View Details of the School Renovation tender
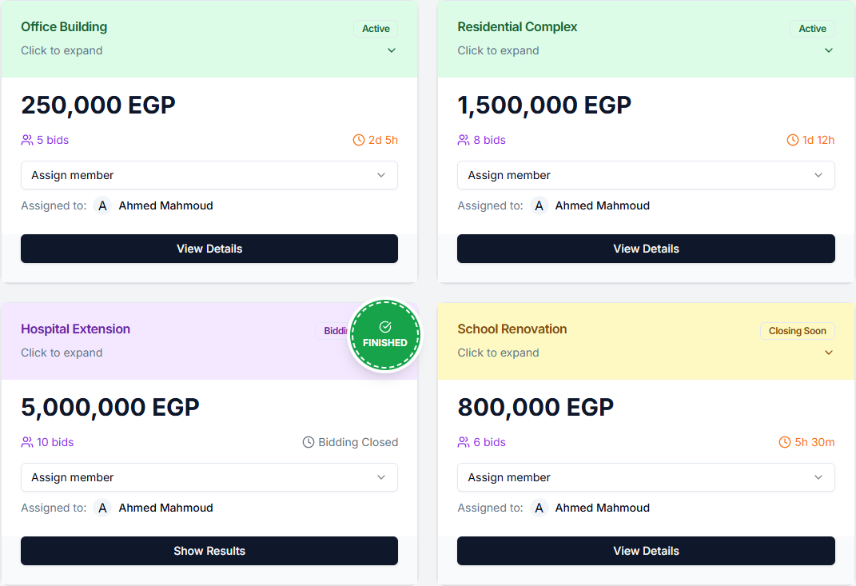 646,551
